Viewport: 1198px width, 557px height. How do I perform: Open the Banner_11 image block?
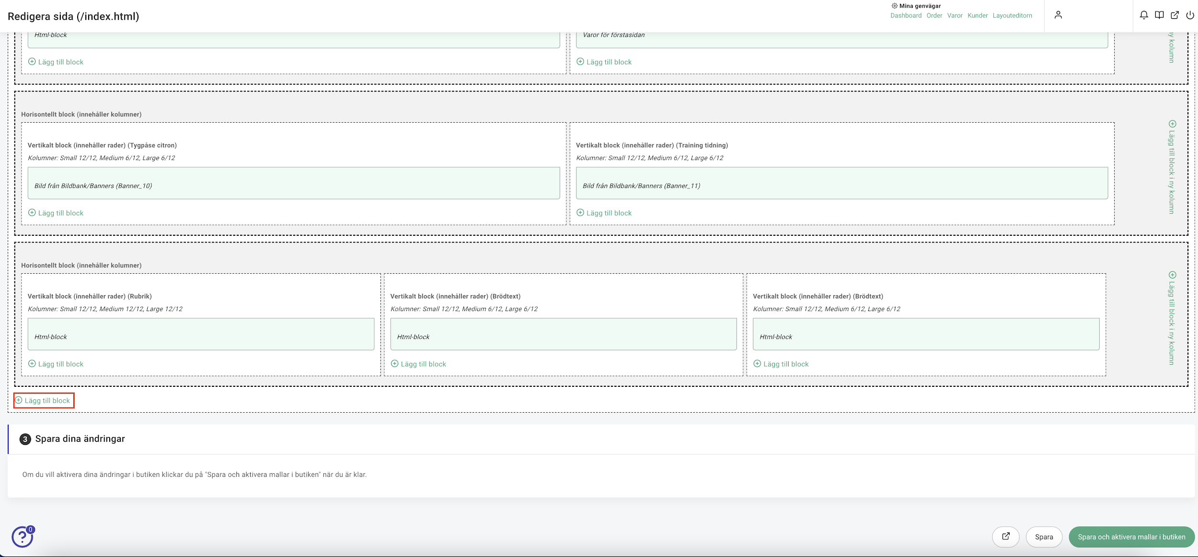click(842, 183)
